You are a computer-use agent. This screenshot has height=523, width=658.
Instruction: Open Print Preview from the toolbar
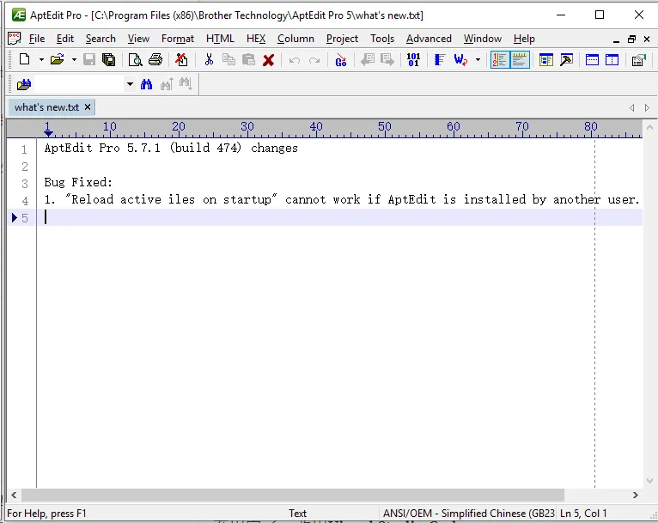135,59
